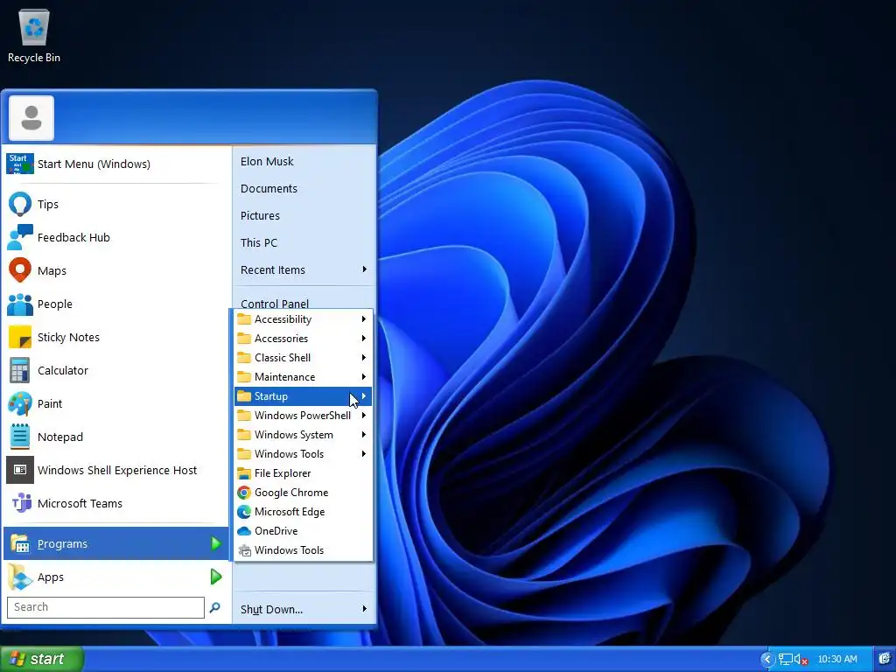Open the Windows Tools folder entry
This screenshot has height=672, width=896.
click(303, 454)
